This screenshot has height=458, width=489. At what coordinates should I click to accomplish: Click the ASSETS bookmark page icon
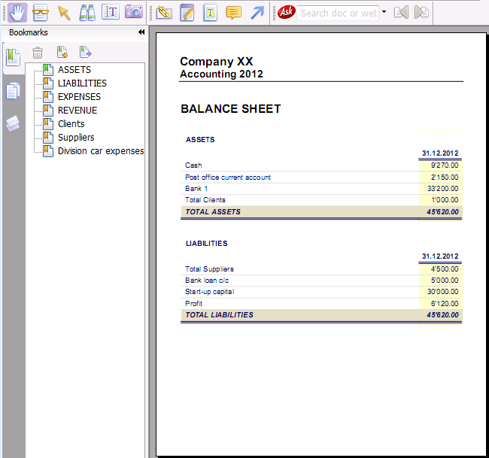coord(48,70)
